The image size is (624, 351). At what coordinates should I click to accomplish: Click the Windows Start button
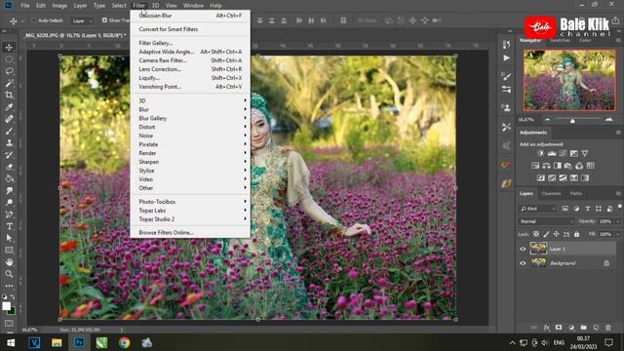click(11, 342)
